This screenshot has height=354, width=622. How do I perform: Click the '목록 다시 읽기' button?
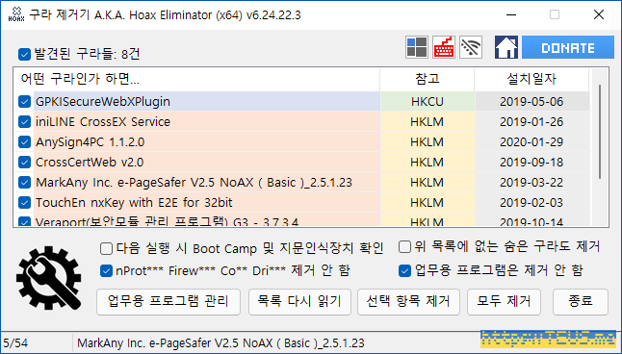tap(299, 302)
